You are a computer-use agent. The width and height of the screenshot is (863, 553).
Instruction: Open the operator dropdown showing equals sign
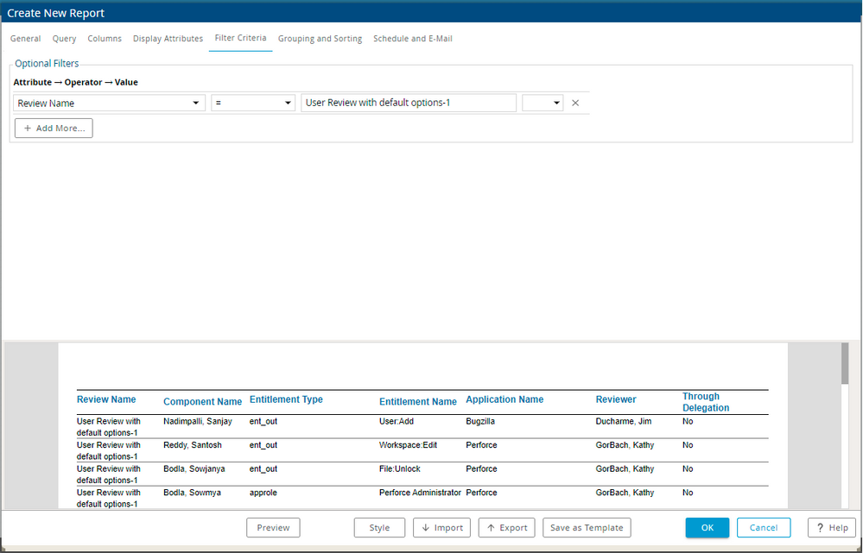(x=253, y=103)
